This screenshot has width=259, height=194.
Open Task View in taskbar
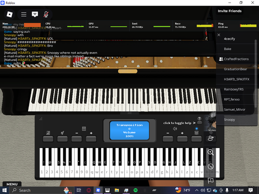click(x=79, y=190)
